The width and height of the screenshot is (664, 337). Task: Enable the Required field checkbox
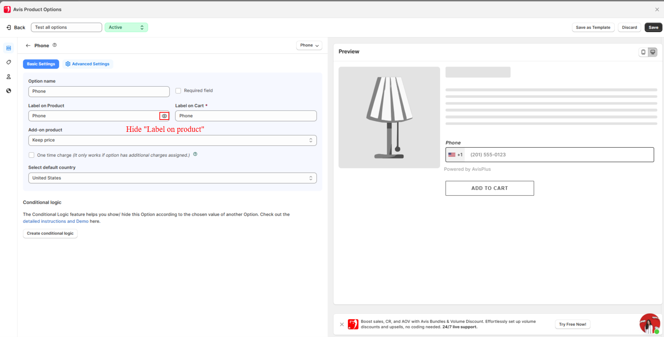coord(178,91)
